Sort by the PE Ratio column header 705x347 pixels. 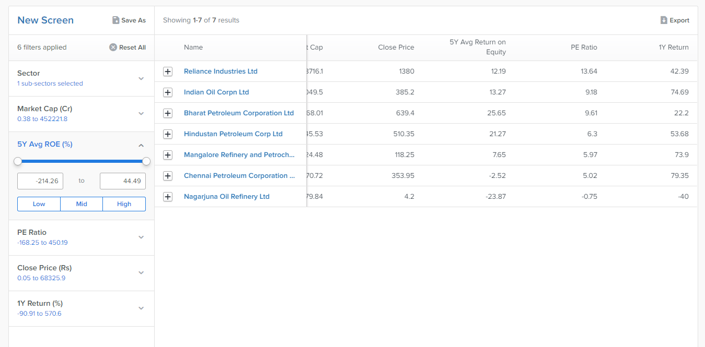pyautogui.click(x=584, y=47)
